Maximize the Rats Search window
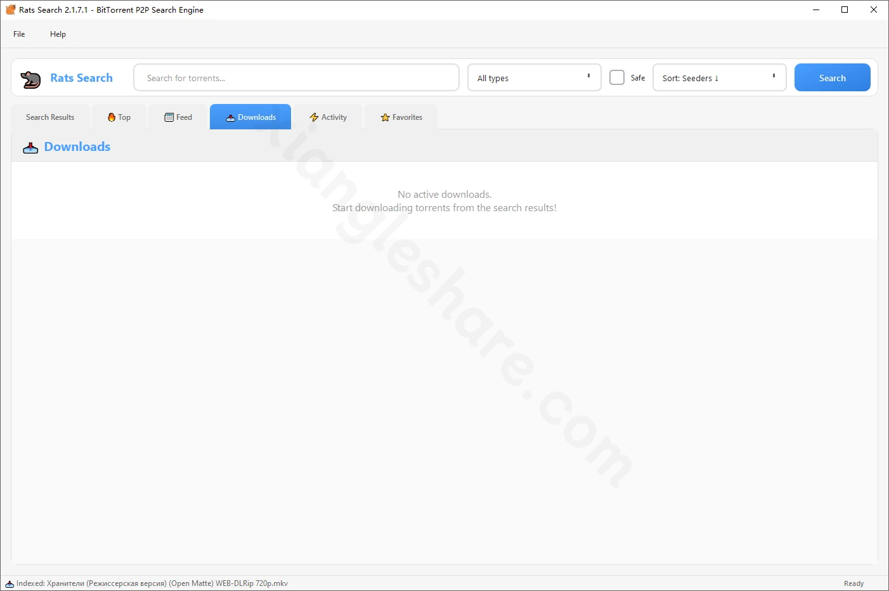The height and width of the screenshot is (591, 889). coord(845,10)
